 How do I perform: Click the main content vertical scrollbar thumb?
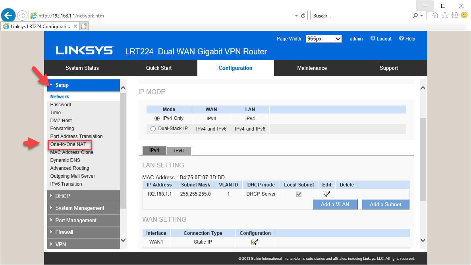(423, 159)
